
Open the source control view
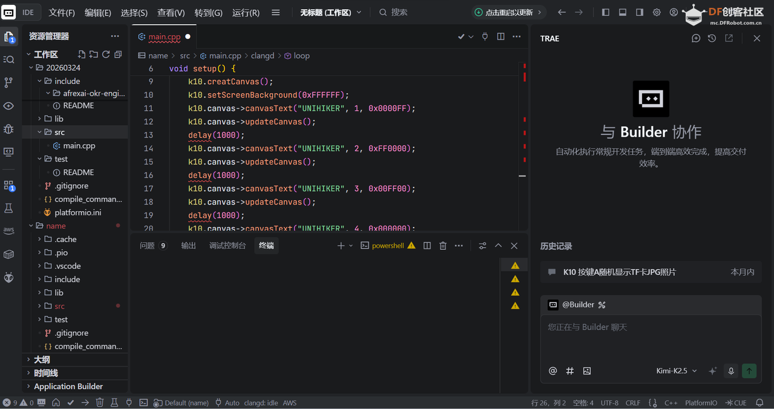coord(8,82)
